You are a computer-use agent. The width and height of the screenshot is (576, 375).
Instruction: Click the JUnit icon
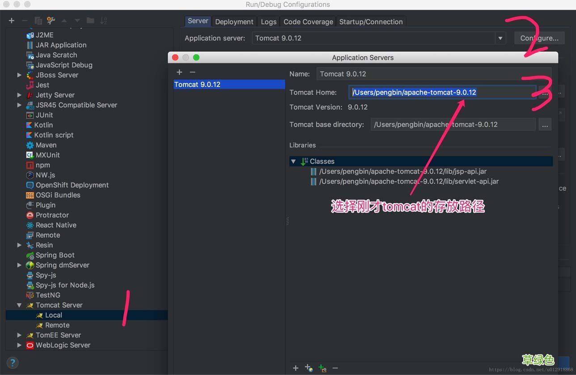tap(30, 115)
